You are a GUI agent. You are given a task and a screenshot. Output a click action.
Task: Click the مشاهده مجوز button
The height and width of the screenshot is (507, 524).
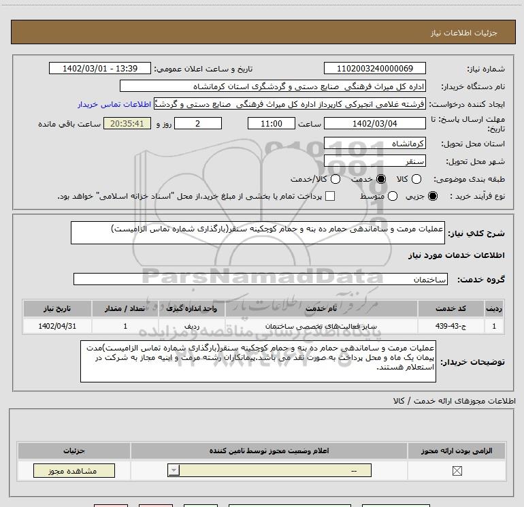(74, 470)
